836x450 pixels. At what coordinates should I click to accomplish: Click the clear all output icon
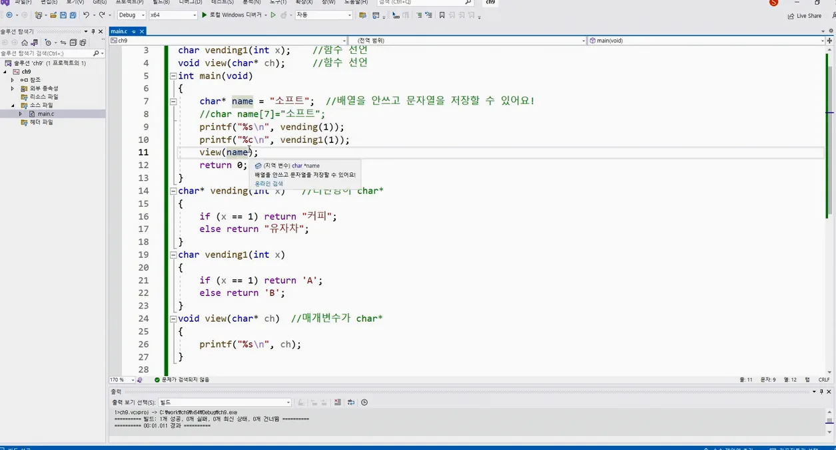click(338, 402)
